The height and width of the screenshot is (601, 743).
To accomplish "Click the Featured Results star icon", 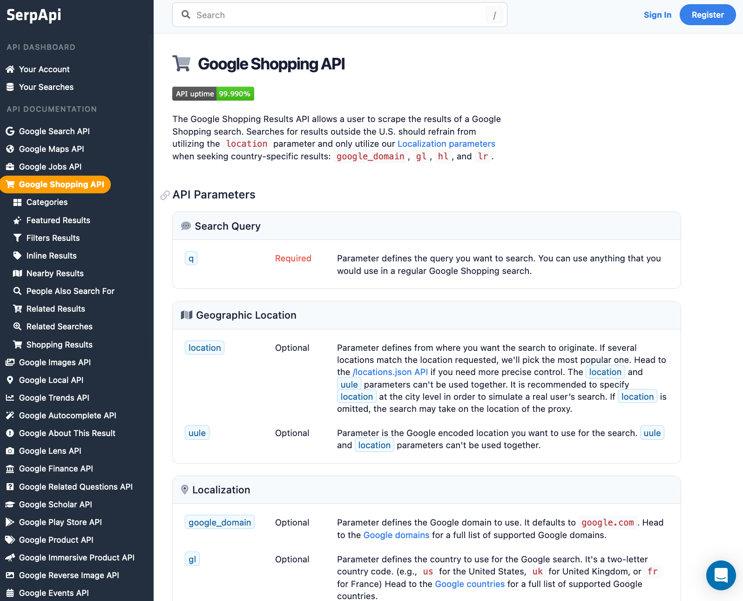I will [18, 220].
